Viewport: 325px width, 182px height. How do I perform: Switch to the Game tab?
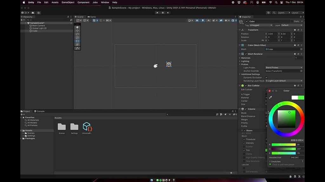tap(92, 17)
